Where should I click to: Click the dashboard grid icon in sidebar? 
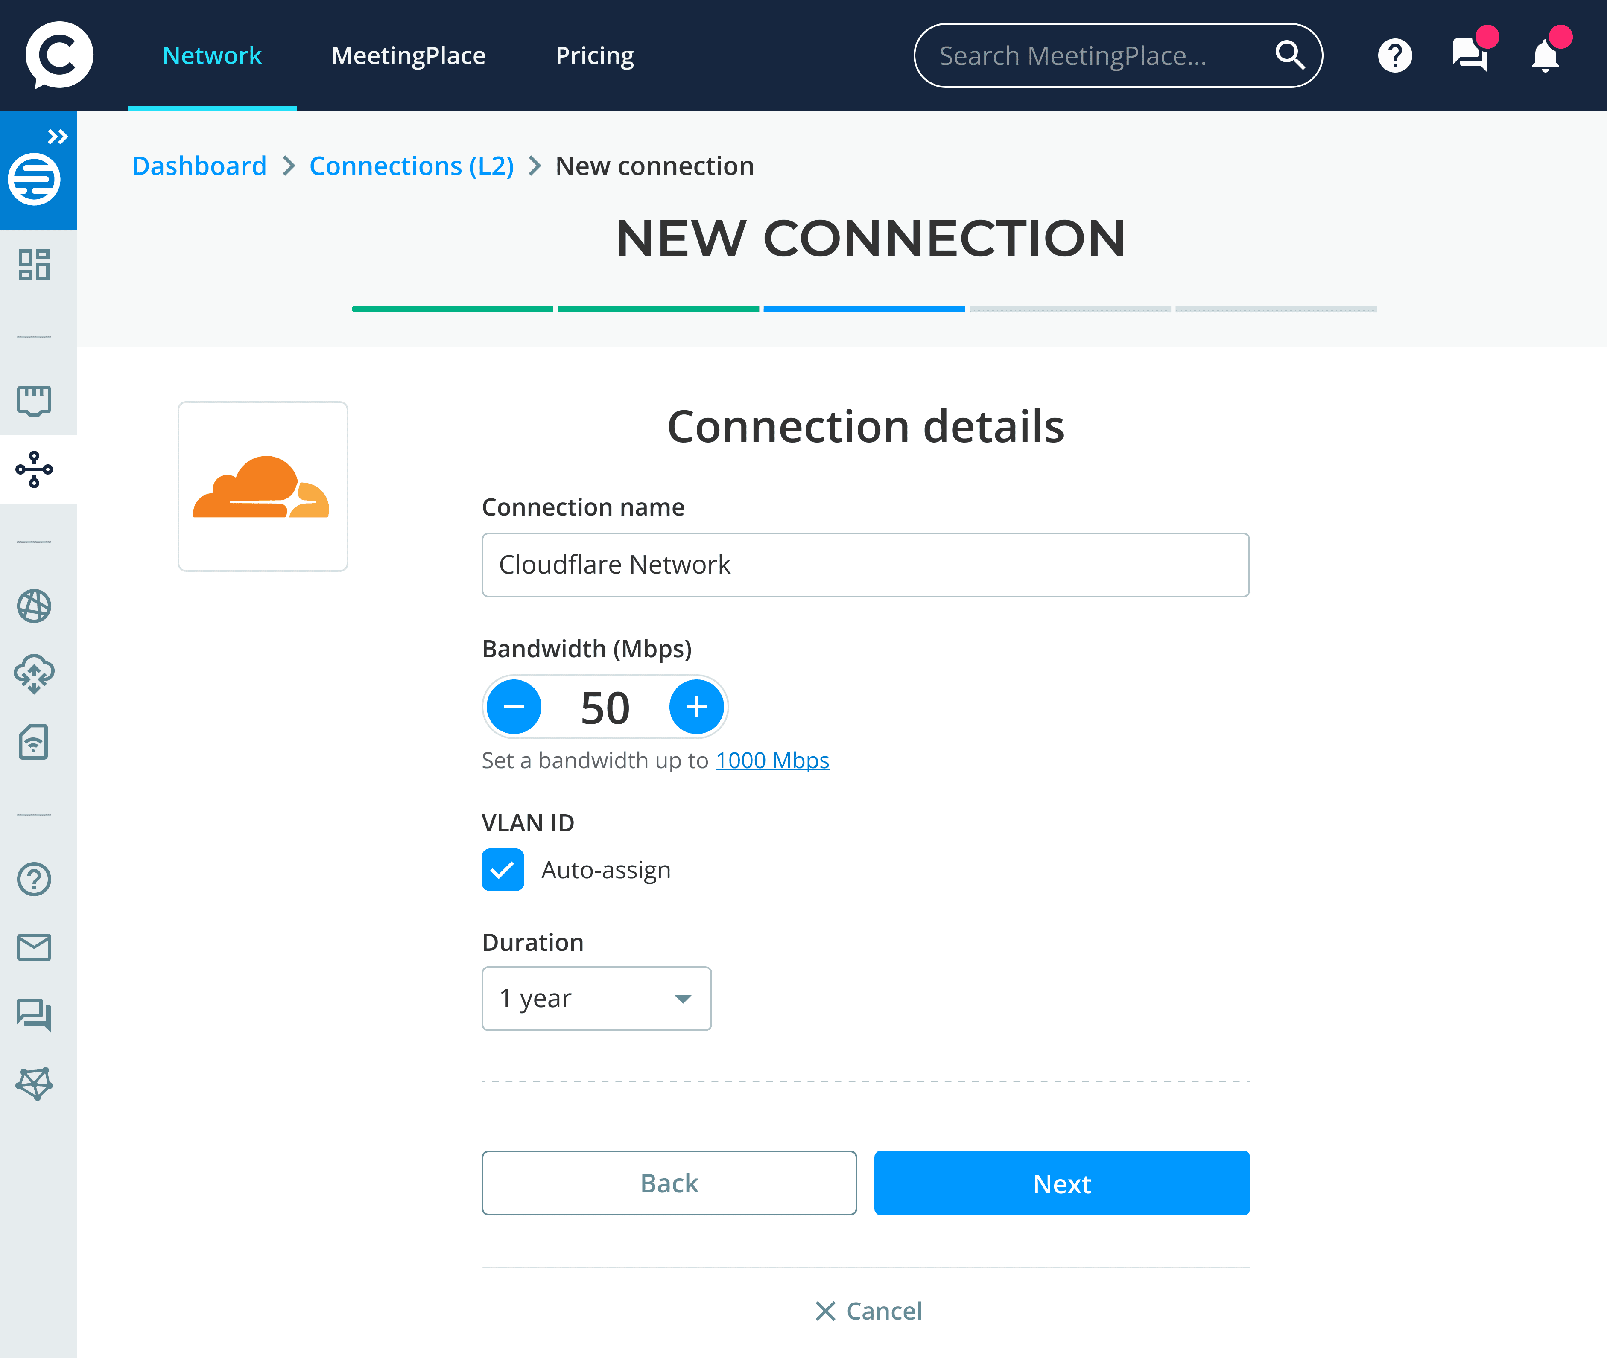[x=34, y=265]
